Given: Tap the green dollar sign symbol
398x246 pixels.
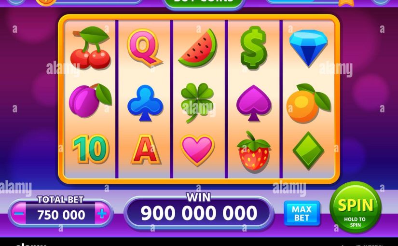Looking at the screenshot, I should (253, 48).
